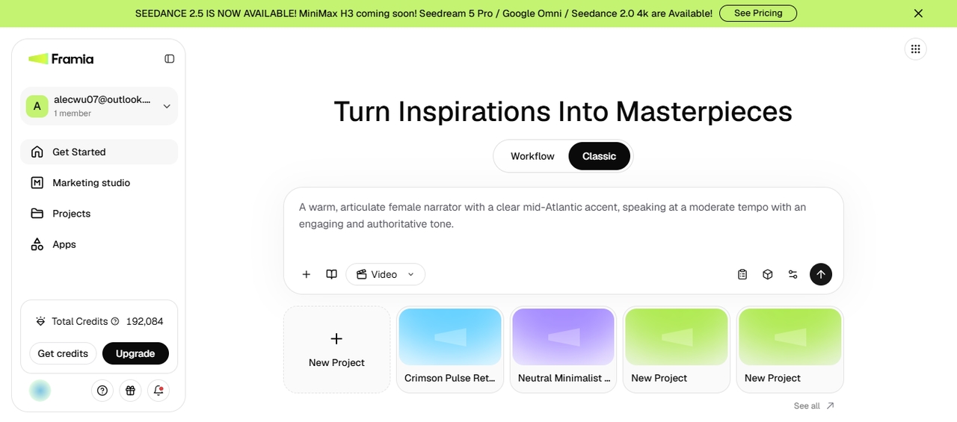957x422 pixels.
Task: Open the notifications bell icon
Action: 159,390
